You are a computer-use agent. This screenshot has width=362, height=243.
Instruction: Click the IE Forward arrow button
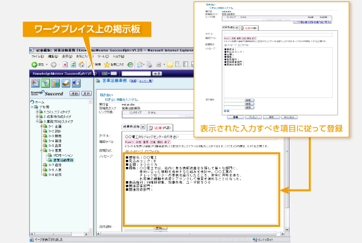(54, 64)
